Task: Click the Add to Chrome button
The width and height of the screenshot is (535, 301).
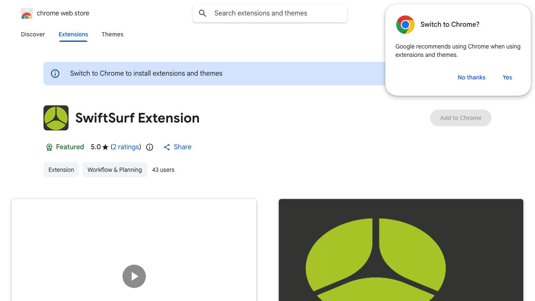Action: pyautogui.click(x=461, y=118)
